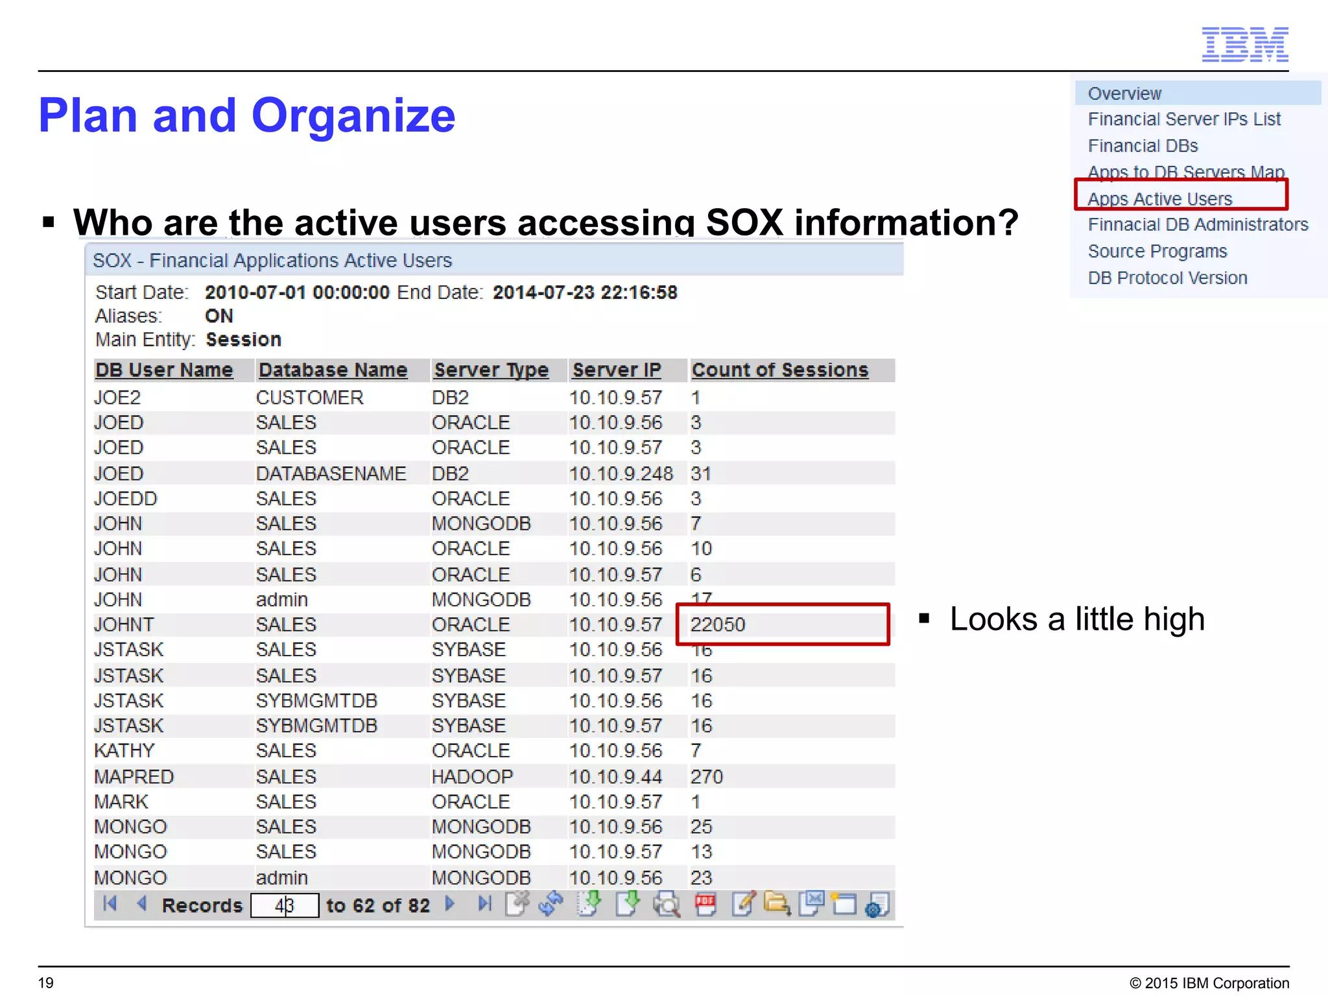Image resolution: width=1328 pixels, height=996 pixels.
Task: Click the records start number field
Action: (285, 905)
